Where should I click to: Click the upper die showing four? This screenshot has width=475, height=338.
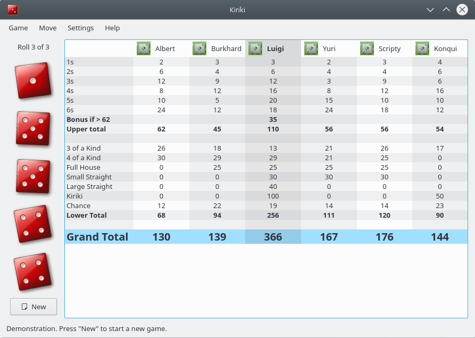coord(33,224)
